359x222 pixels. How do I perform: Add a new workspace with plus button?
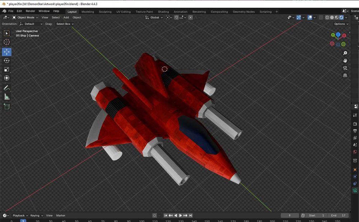[x=276, y=12]
